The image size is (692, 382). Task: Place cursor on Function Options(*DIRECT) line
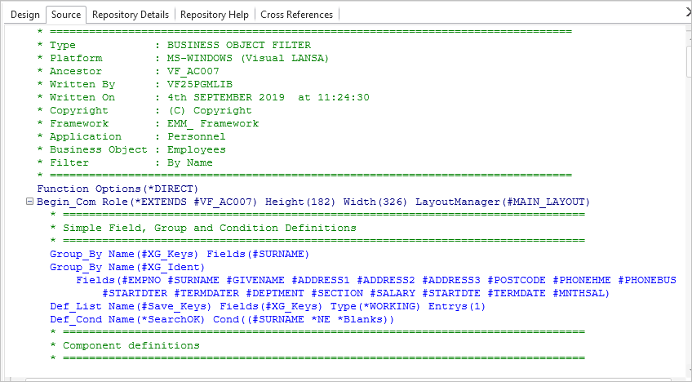[118, 189]
